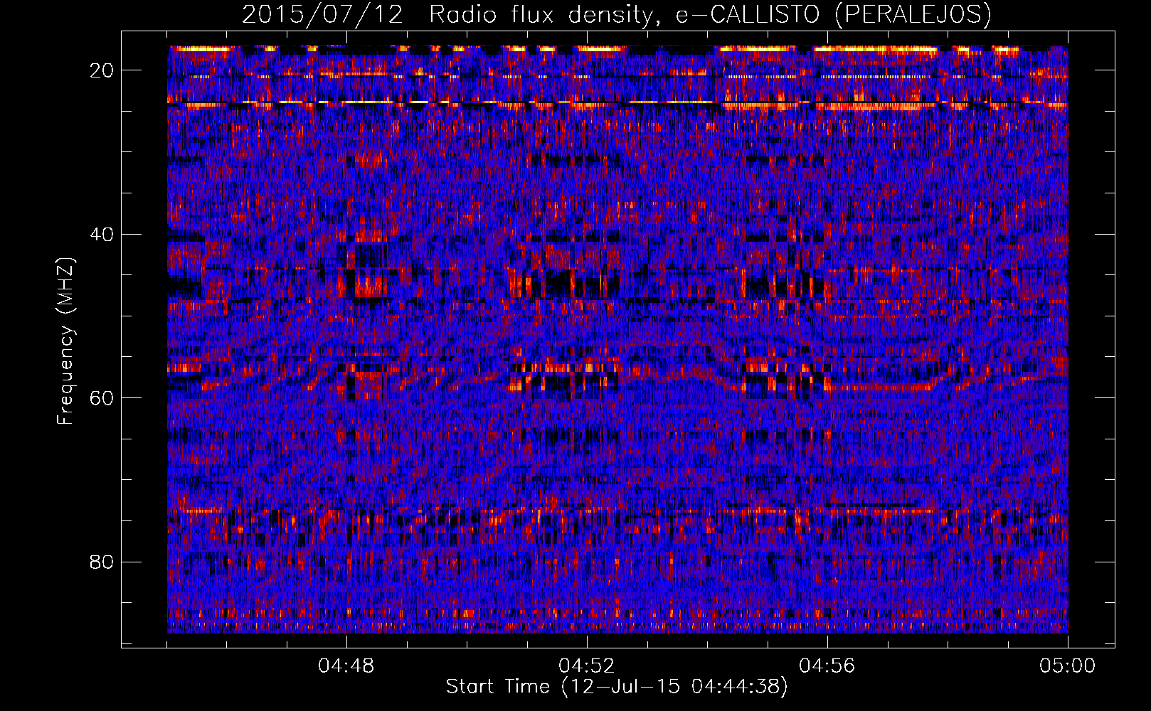Click the 40 MHz frequency tick label
The image size is (1151, 711).
tap(102, 234)
